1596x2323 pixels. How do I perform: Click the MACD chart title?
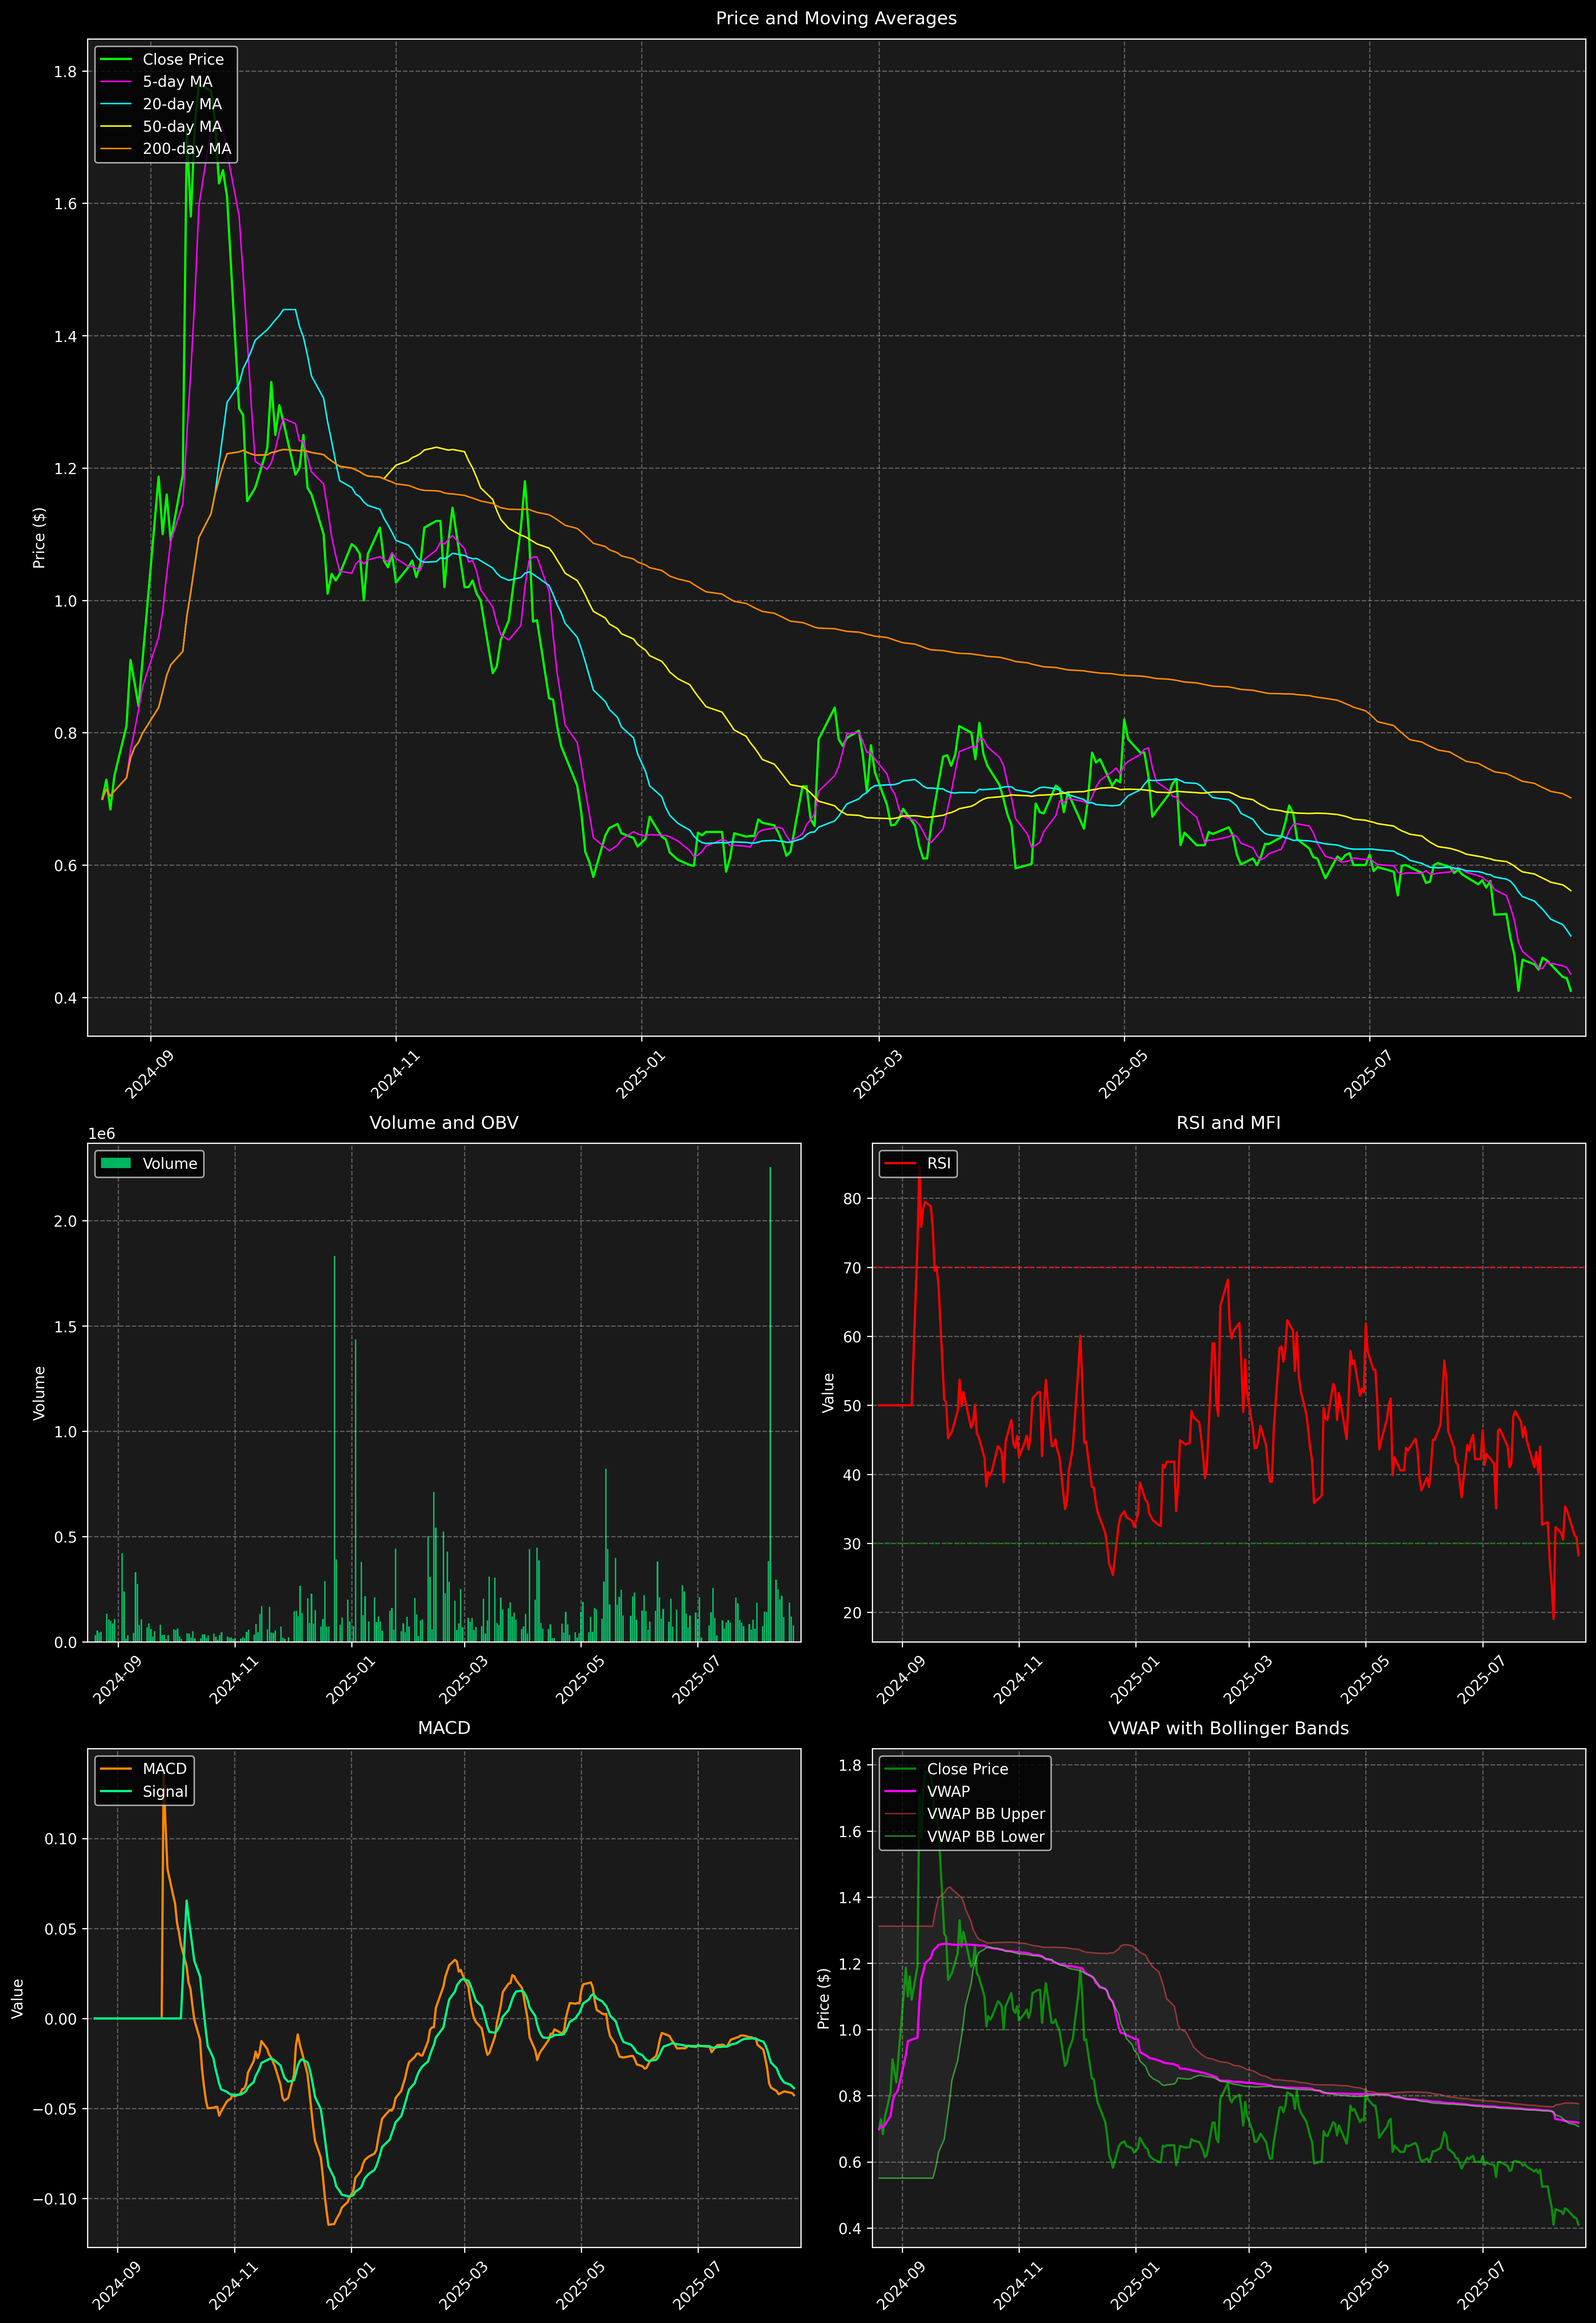[x=444, y=1727]
